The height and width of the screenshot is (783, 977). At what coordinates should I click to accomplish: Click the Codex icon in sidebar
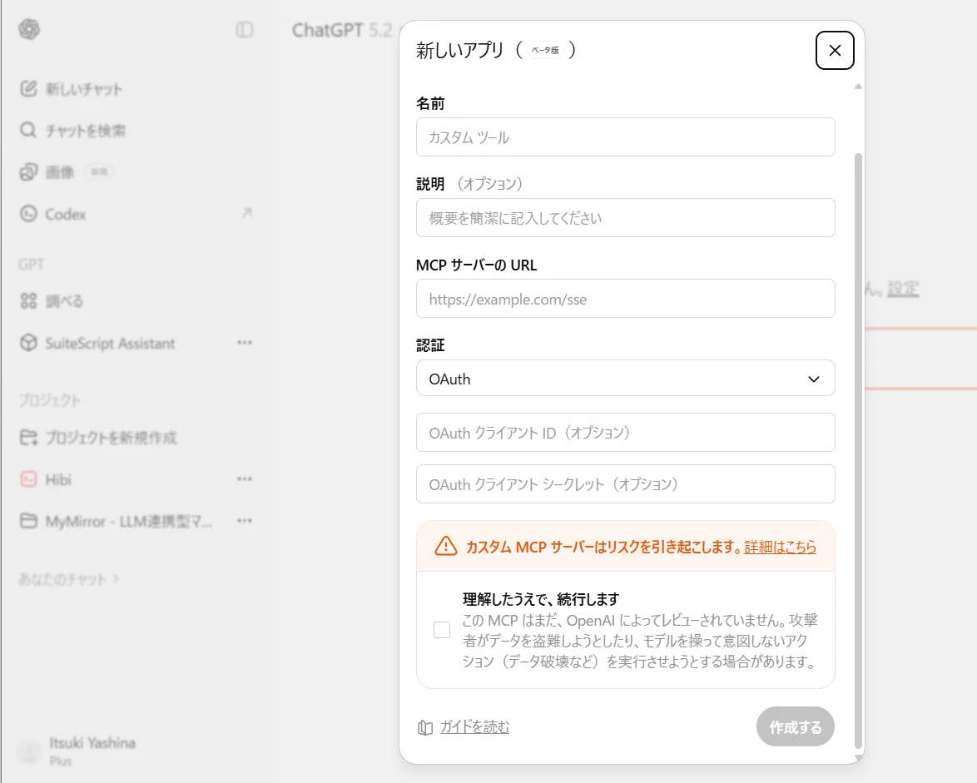(x=28, y=214)
